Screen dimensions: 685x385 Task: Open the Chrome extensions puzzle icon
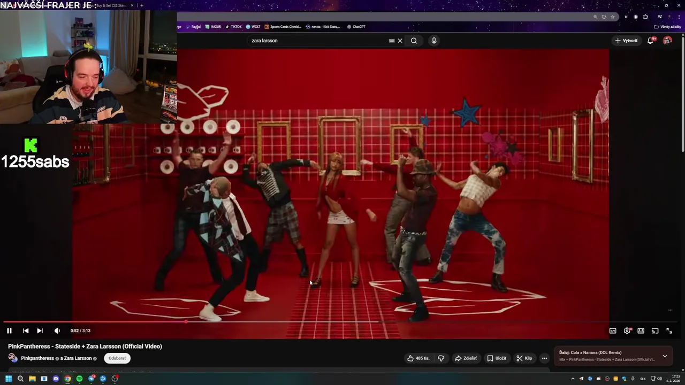(645, 17)
